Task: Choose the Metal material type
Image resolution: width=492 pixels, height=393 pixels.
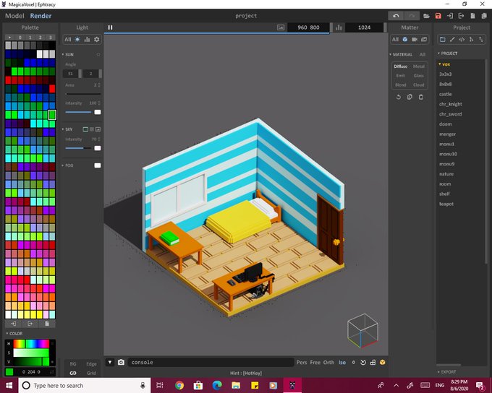Action: (419, 66)
